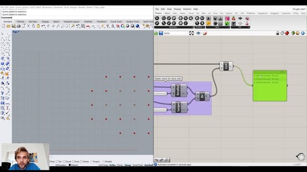307x172 pixels.
Task: Click the Paste clipboard icon in Rhino
Action: pos(38,26)
